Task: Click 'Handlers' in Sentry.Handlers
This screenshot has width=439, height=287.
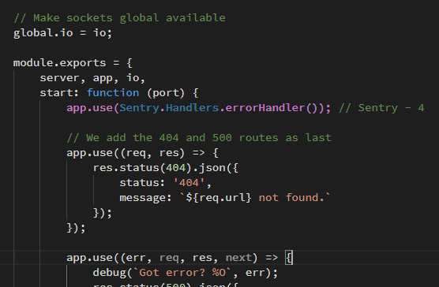Action: pos(193,108)
